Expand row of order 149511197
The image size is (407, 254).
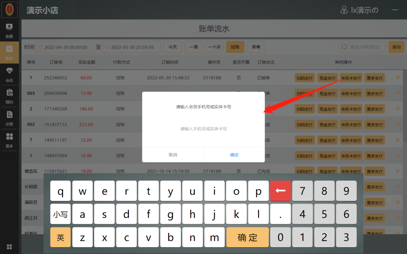[x=398, y=140]
